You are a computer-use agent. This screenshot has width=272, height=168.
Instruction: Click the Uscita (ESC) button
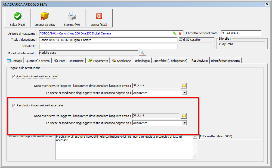click(99, 18)
